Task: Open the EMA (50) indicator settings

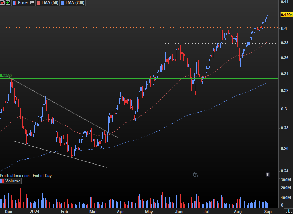Action: (x=47, y=2)
